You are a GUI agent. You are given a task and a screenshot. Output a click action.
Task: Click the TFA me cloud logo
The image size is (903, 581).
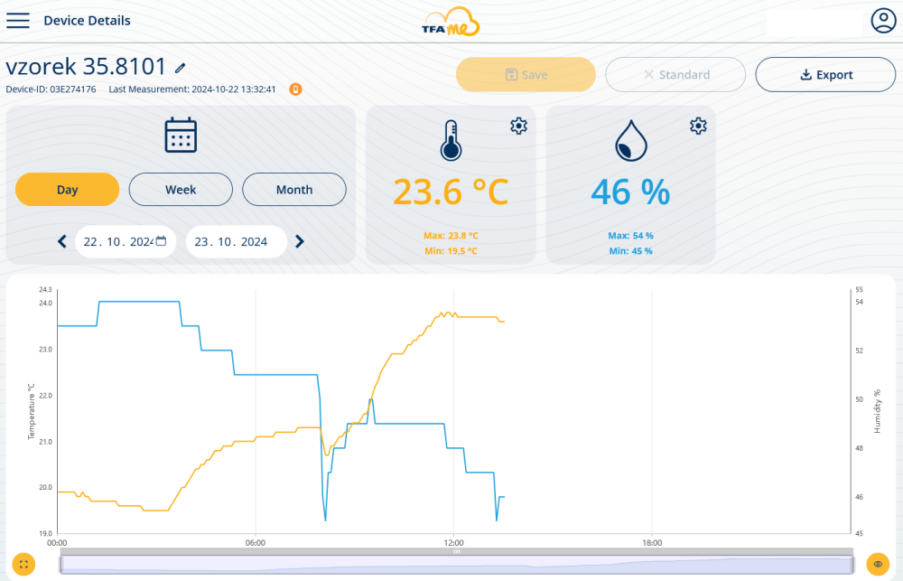tap(451, 23)
